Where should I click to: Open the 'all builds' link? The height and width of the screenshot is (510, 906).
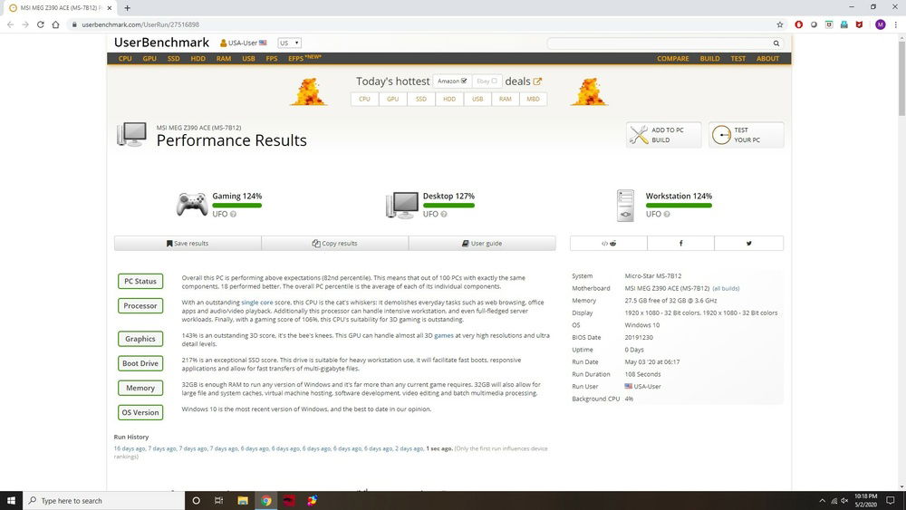click(726, 288)
